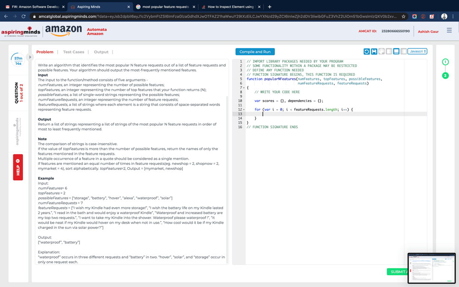This screenshot has width=459, height=287.
Task: Click the code preview thumbnail bottom right
Action: pyautogui.click(x=431, y=267)
